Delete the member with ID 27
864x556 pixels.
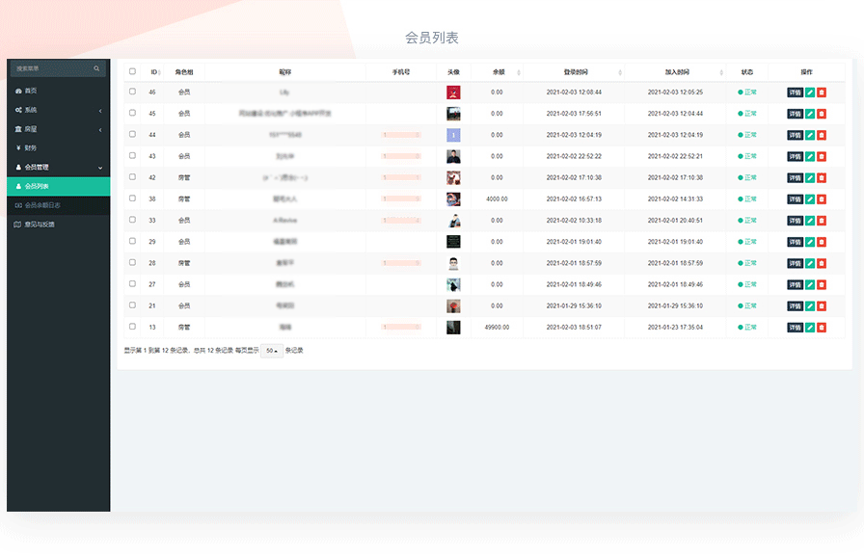point(822,285)
